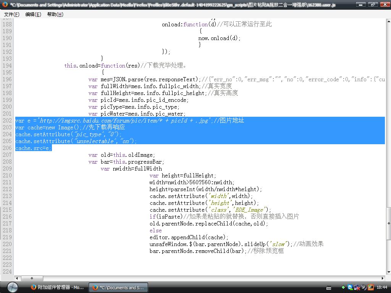
Task: Click fullWidth=mes.info.fullpic_width text
Action: 150,86
